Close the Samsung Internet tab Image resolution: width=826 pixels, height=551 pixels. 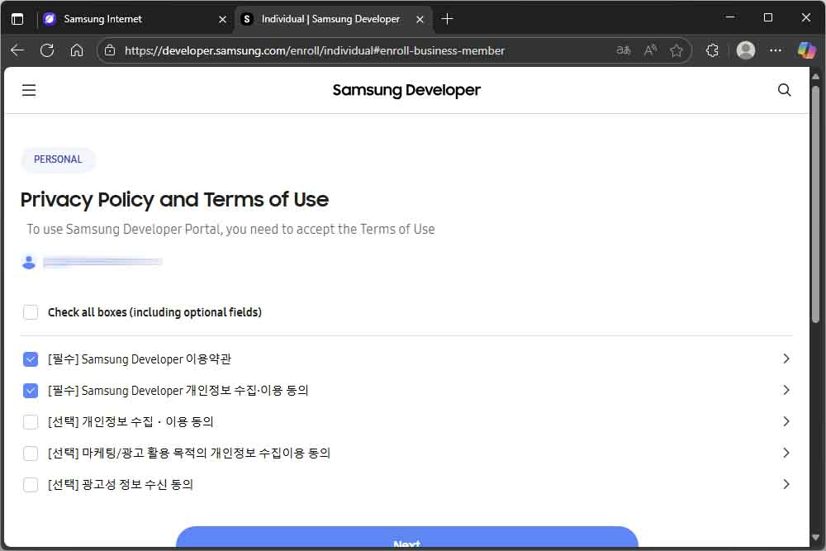(x=222, y=20)
